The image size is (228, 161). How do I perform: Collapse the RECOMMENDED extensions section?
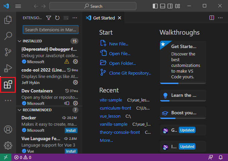click(x=19, y=110)
